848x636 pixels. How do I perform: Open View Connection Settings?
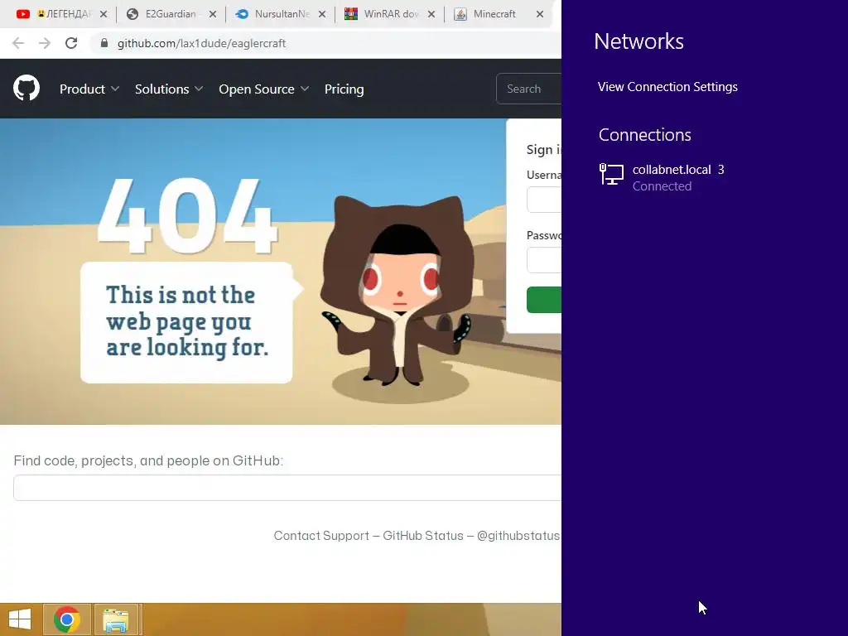667,87
